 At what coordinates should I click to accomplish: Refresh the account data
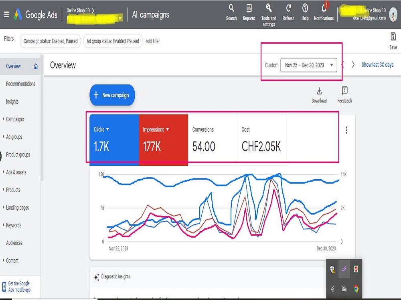[288, 12]
